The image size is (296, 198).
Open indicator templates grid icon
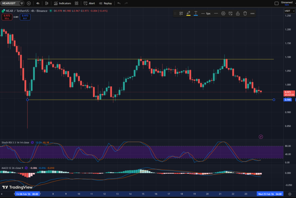[76, 3]
